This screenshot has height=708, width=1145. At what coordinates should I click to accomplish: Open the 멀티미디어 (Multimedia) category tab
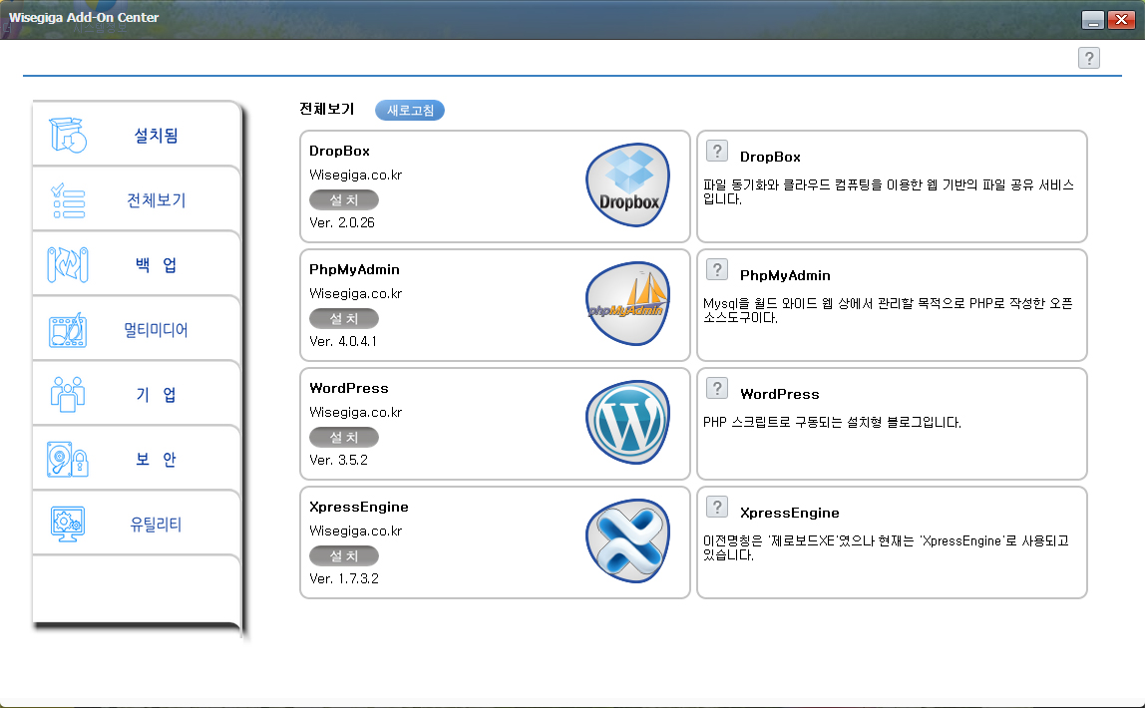coord(137,330)
